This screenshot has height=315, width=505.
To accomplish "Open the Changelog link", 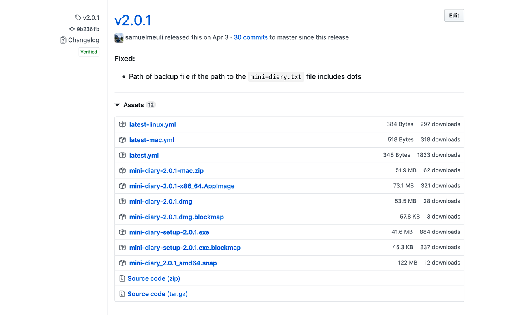I will (84, 40).
